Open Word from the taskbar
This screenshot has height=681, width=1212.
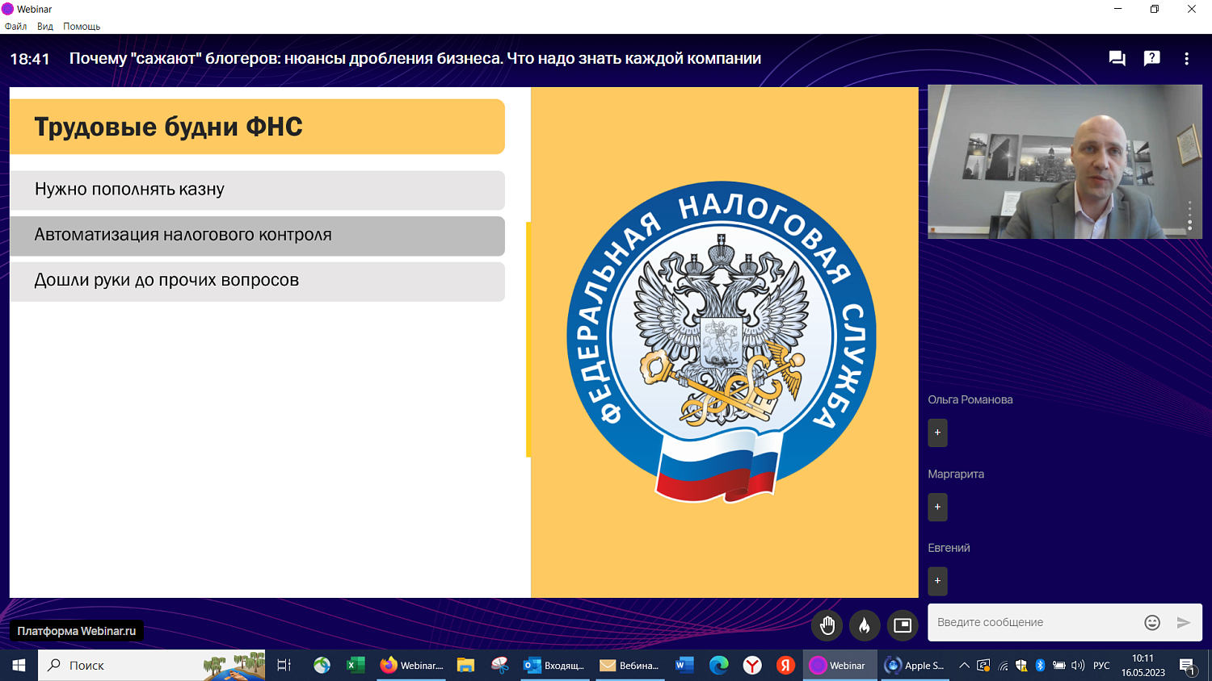click(x=684, y=666)
